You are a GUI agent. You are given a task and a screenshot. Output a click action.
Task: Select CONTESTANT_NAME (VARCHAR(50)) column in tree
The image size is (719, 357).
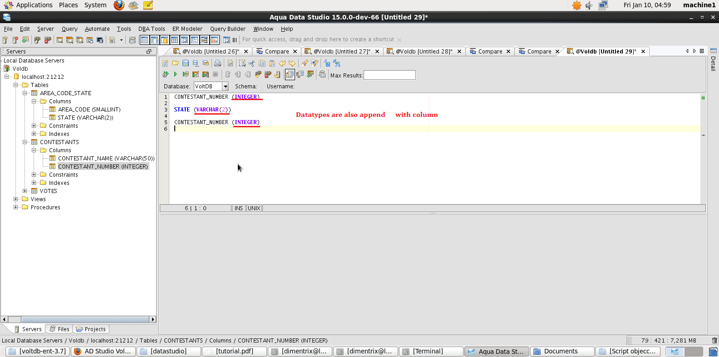point(106,159)
